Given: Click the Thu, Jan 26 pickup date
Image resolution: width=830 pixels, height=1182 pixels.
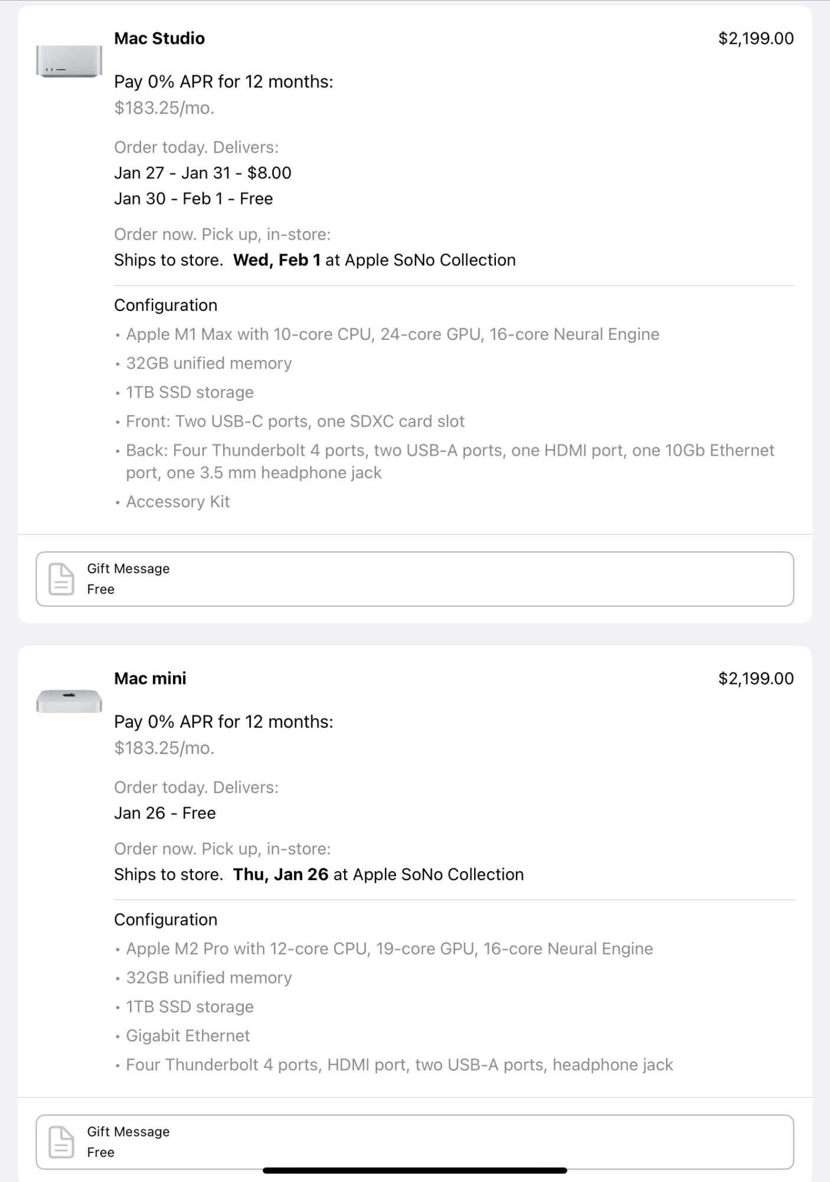Looking at the screenshot, I should click(280, 875).
